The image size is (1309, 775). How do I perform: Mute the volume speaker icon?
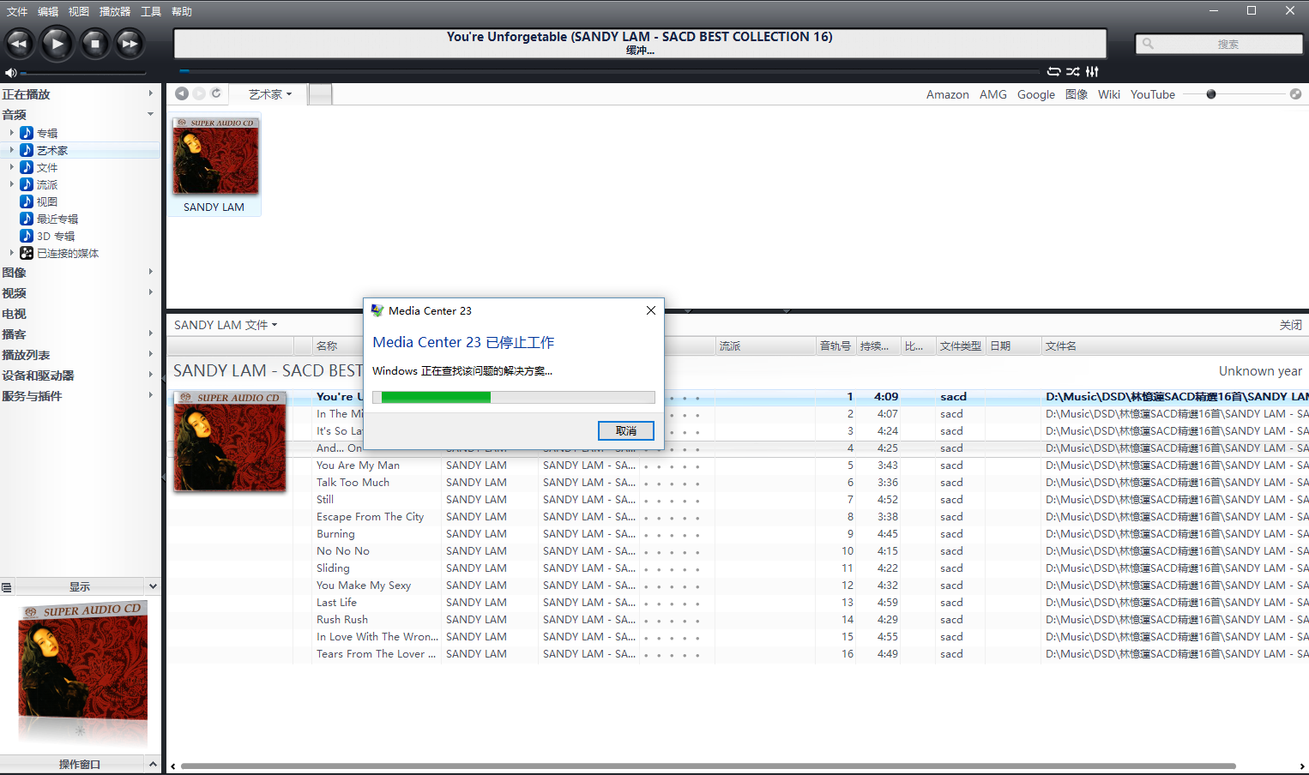tap(10, 73)
